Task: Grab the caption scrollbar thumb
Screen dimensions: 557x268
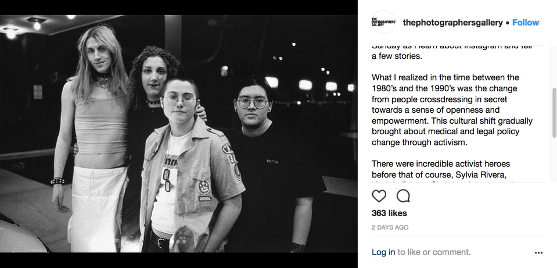Action: [x=554, y=113]
